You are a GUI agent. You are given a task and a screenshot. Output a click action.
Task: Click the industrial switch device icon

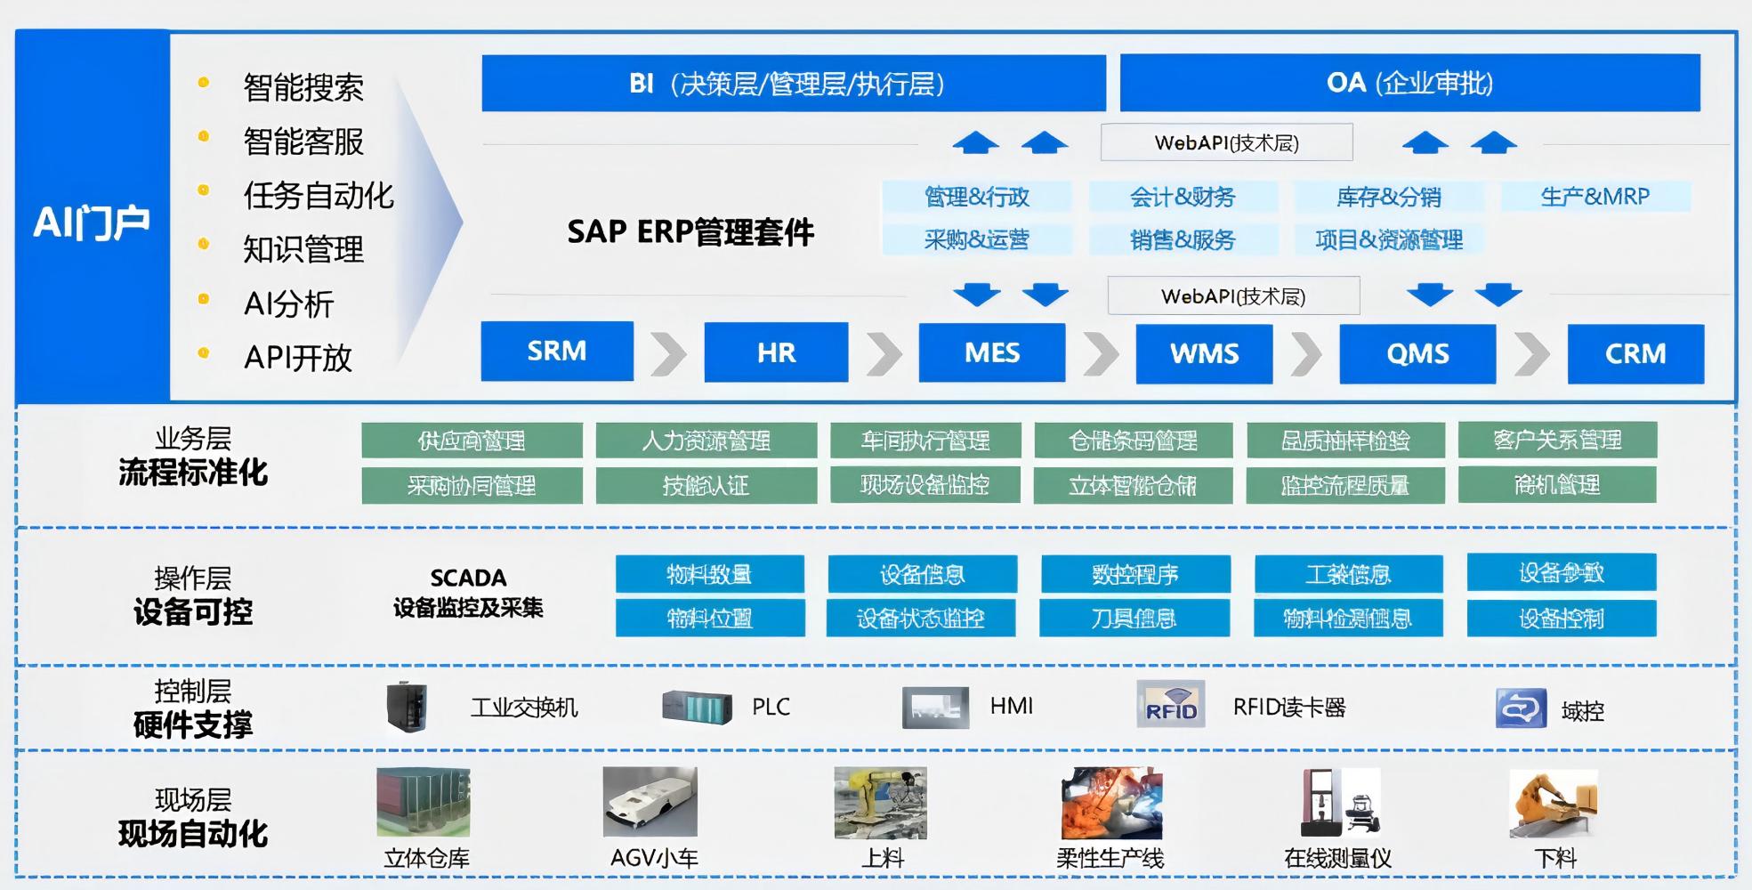407,707
